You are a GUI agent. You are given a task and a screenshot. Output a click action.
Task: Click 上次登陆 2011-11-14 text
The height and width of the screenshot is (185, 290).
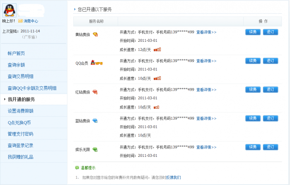tap(21, 31)
